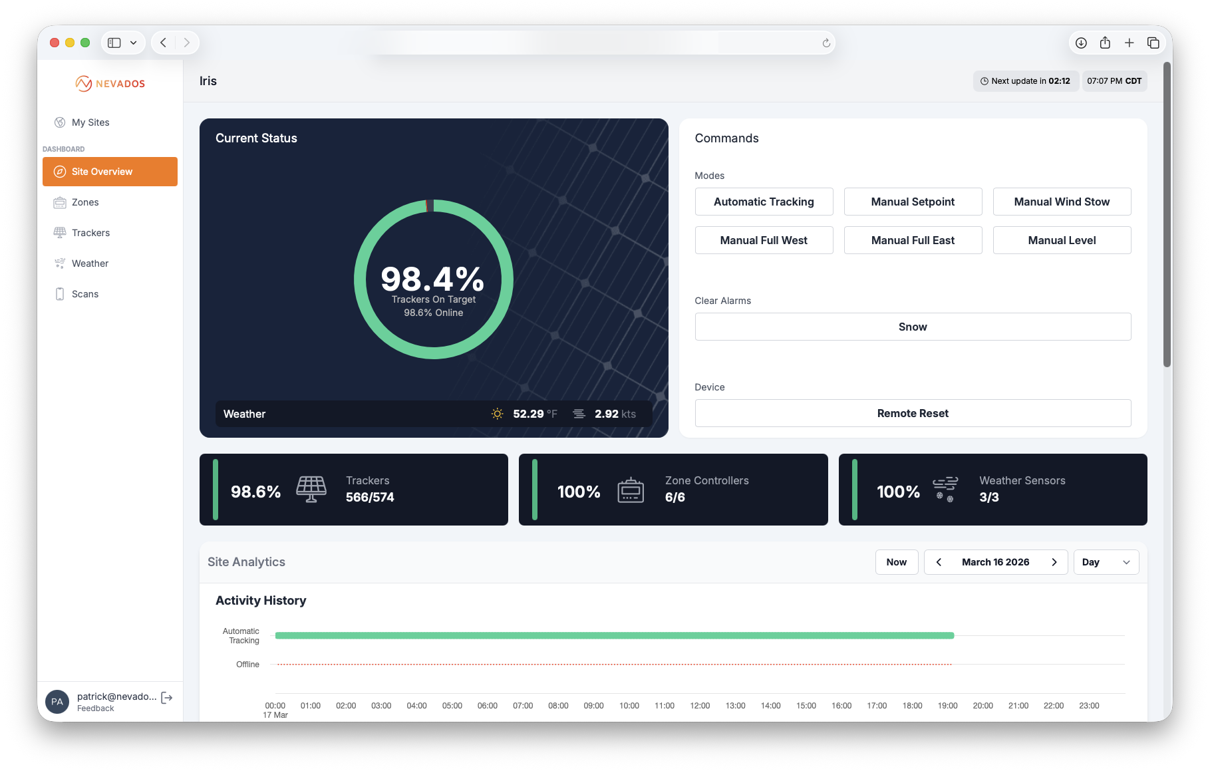Screen dimensions: 1210x771
Task: Click the Weather Sensors snowflake icon
Action: pos(945,490)
